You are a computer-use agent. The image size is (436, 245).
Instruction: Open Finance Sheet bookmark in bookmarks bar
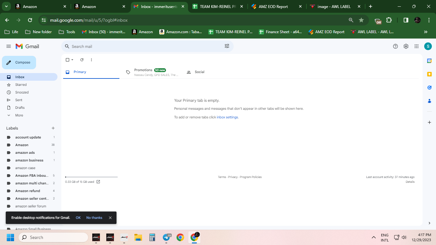pyautogui.click(x=280, y=32)
